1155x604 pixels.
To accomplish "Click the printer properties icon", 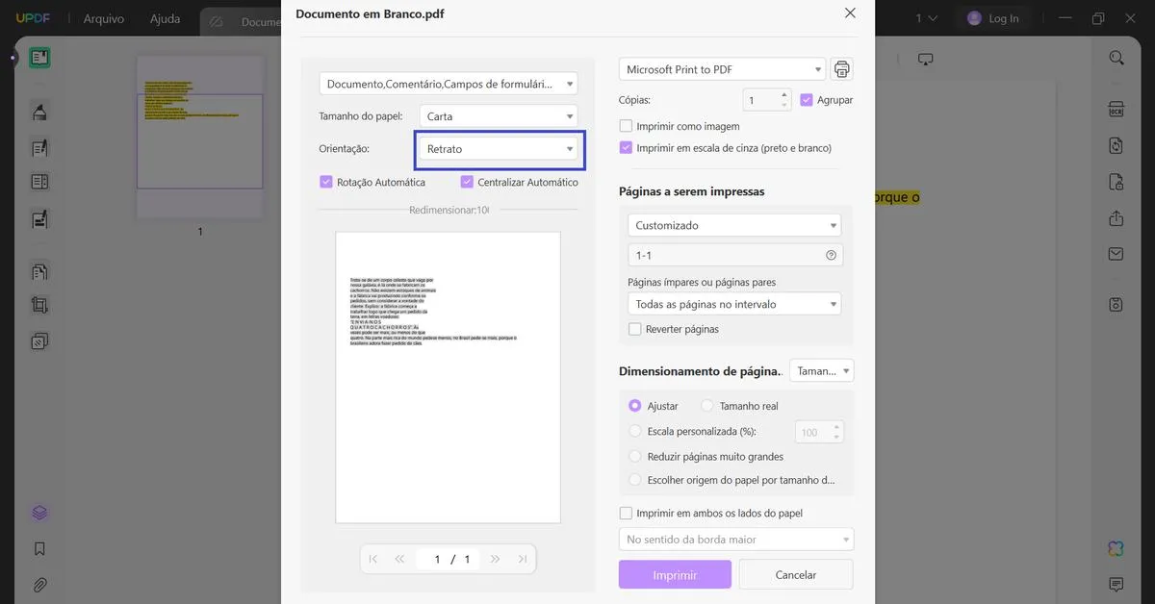I will point(842,69).
